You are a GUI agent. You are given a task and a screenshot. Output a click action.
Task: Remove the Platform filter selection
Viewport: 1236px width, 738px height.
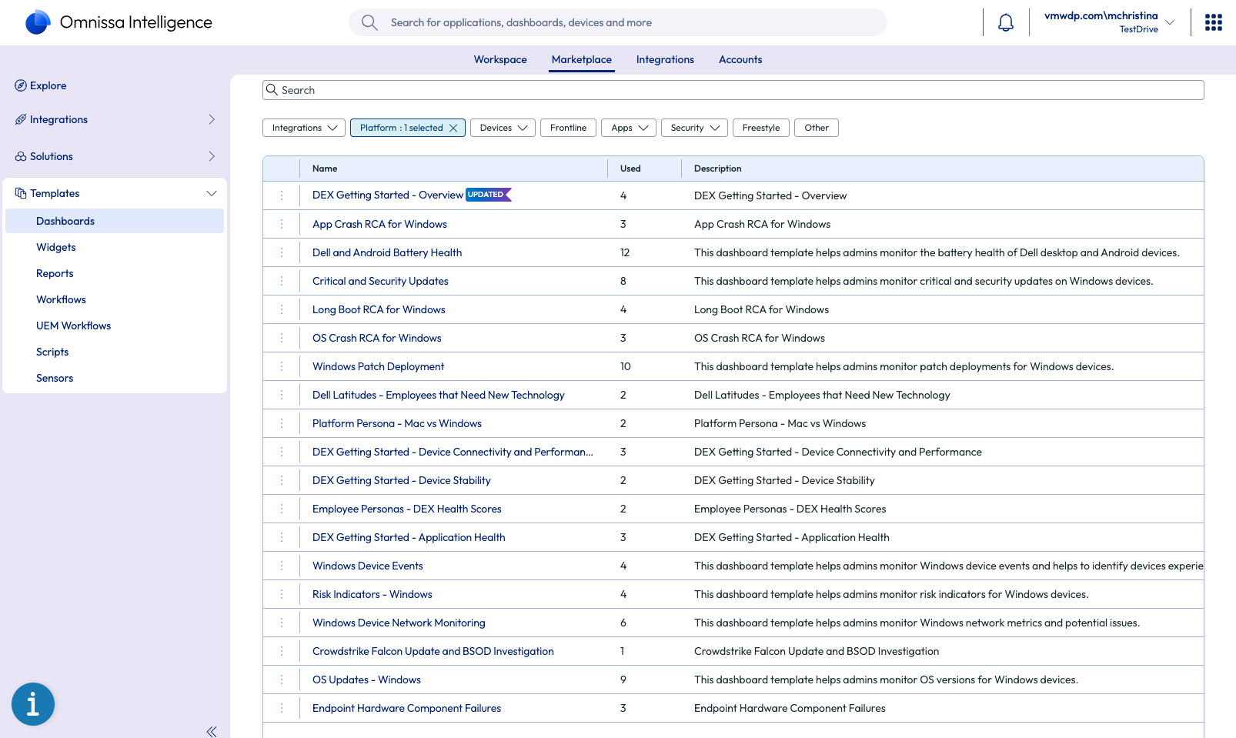pyautogui.click(x=453, y=128)
